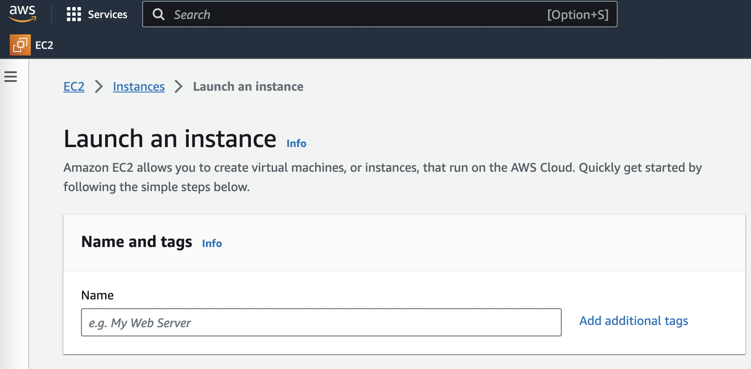Click the orange EC2 service icon
The height and width of the screenshot is (369, 751).
(20, 45)
